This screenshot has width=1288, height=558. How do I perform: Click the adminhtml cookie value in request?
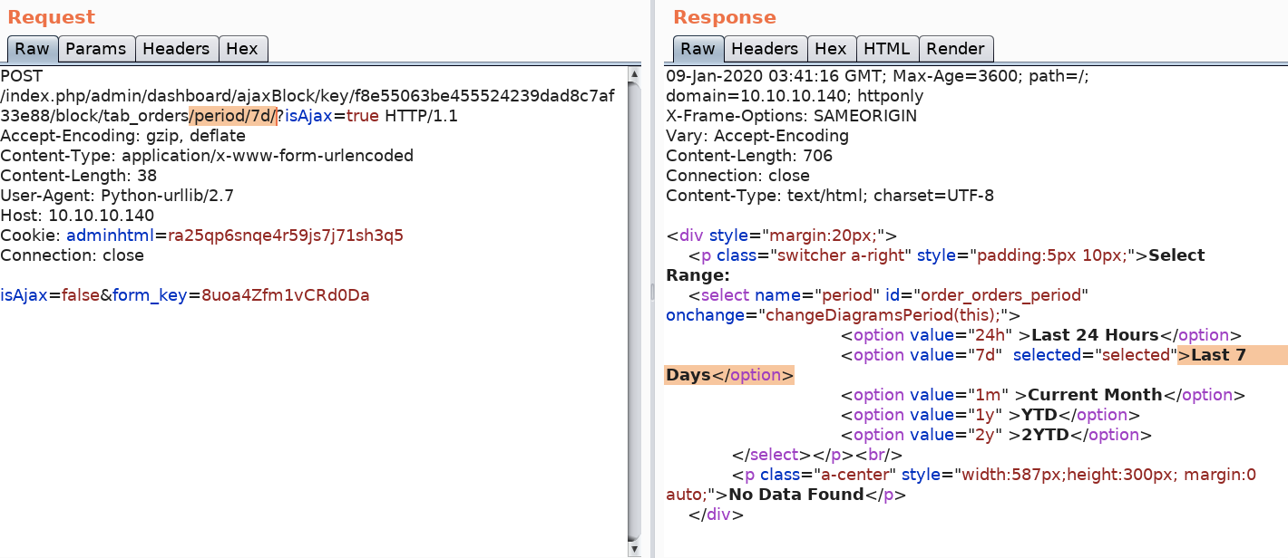click(x=284, y=236)
